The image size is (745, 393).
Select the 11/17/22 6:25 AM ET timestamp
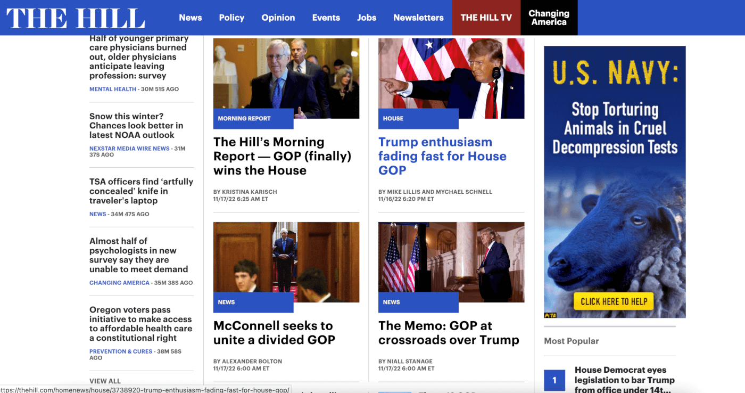pyautogui.click(x=241, y=199)
